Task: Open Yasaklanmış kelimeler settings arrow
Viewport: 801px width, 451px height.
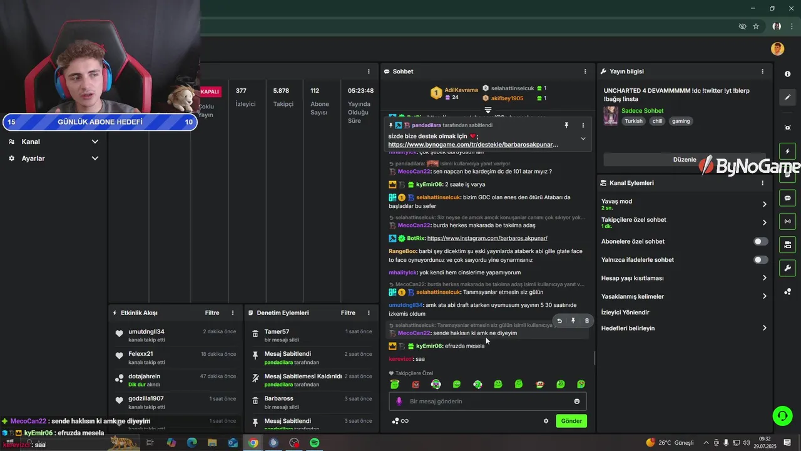Action: point(764,296)
